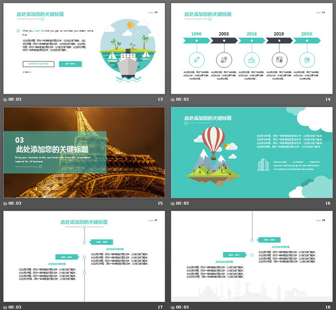
Task: Click the transition star icon below slide 13
Action: [x=5, y=99]
